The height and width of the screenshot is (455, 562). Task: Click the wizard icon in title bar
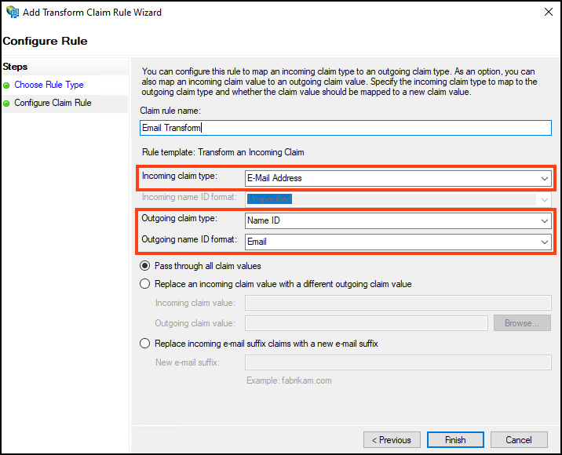point(13,12)
